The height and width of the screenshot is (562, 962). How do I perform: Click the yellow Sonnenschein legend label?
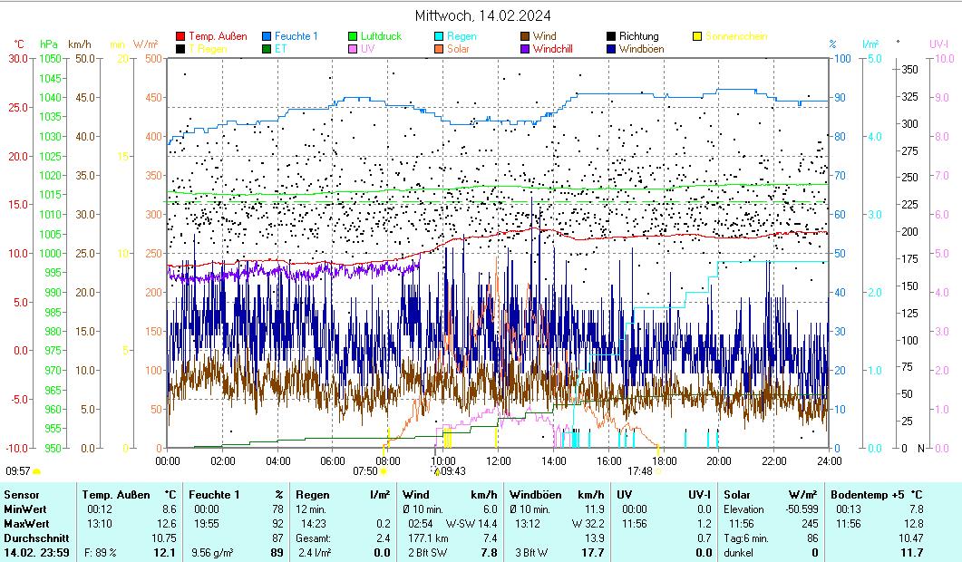click(x=736, y=36)
